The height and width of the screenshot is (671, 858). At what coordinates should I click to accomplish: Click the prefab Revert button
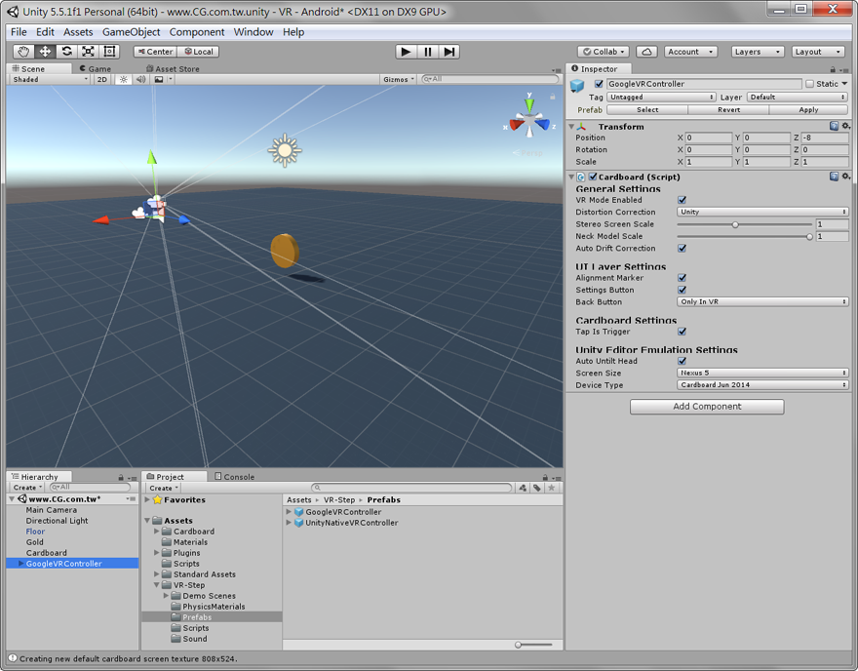[x=728, y=110]
